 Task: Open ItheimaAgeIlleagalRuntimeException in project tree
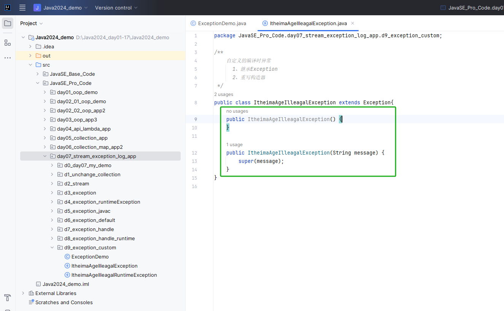coord(114,275)
